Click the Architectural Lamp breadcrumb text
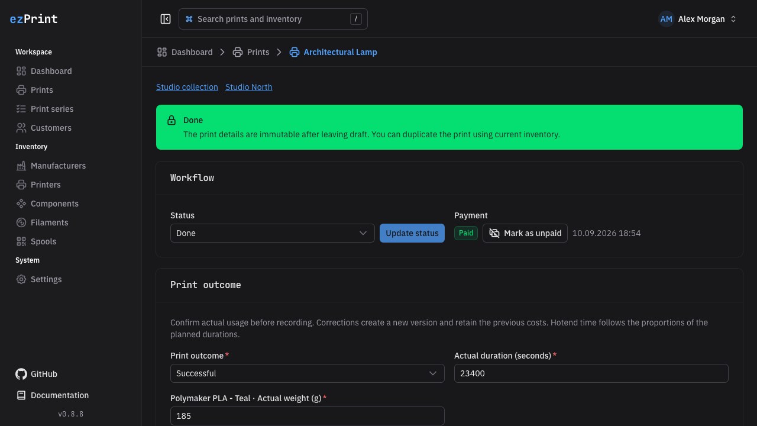Image resolution: width=757 pixels, height=426 pixels. 341,52
